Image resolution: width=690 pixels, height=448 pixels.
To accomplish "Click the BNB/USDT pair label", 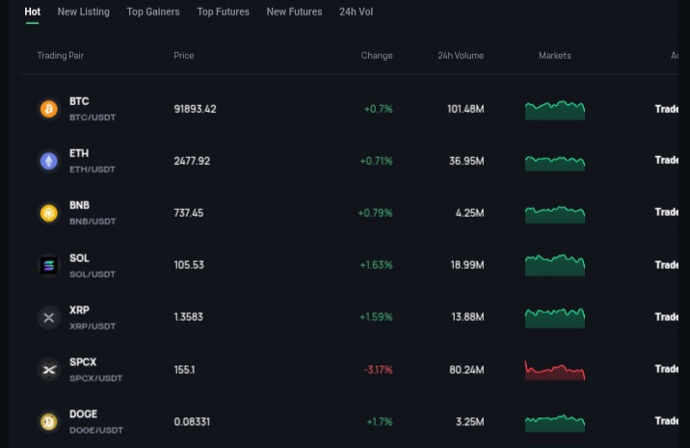I will coord(93,222).
